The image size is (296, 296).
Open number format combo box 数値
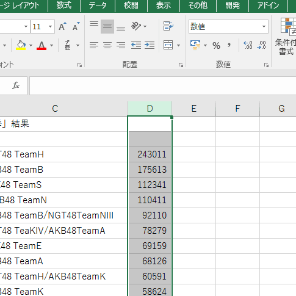(x=228, y=26)
